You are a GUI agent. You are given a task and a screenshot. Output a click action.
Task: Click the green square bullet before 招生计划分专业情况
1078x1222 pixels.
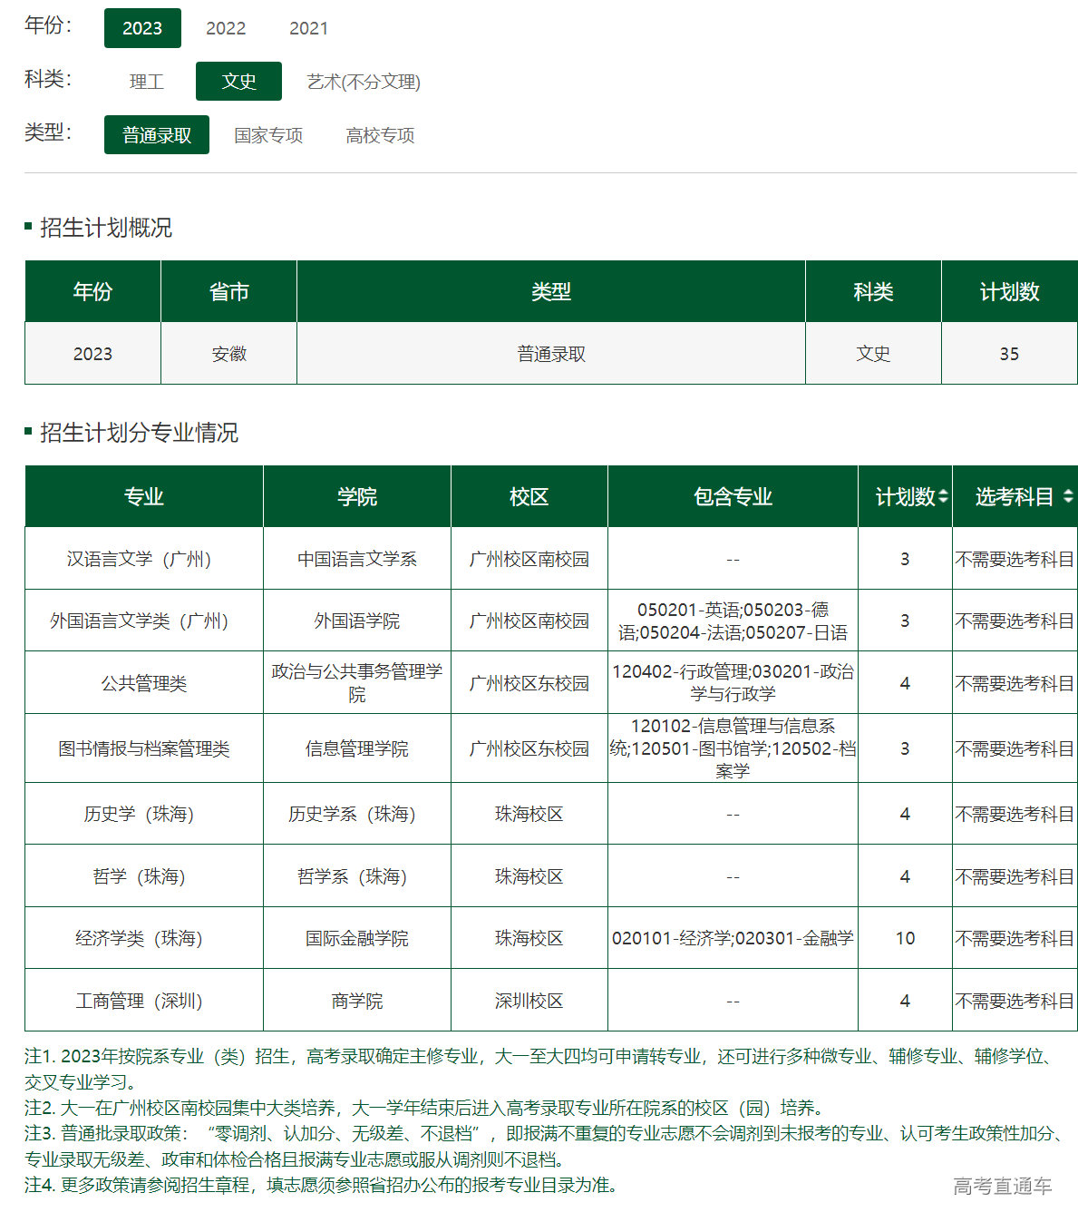[x=30, y=430]
